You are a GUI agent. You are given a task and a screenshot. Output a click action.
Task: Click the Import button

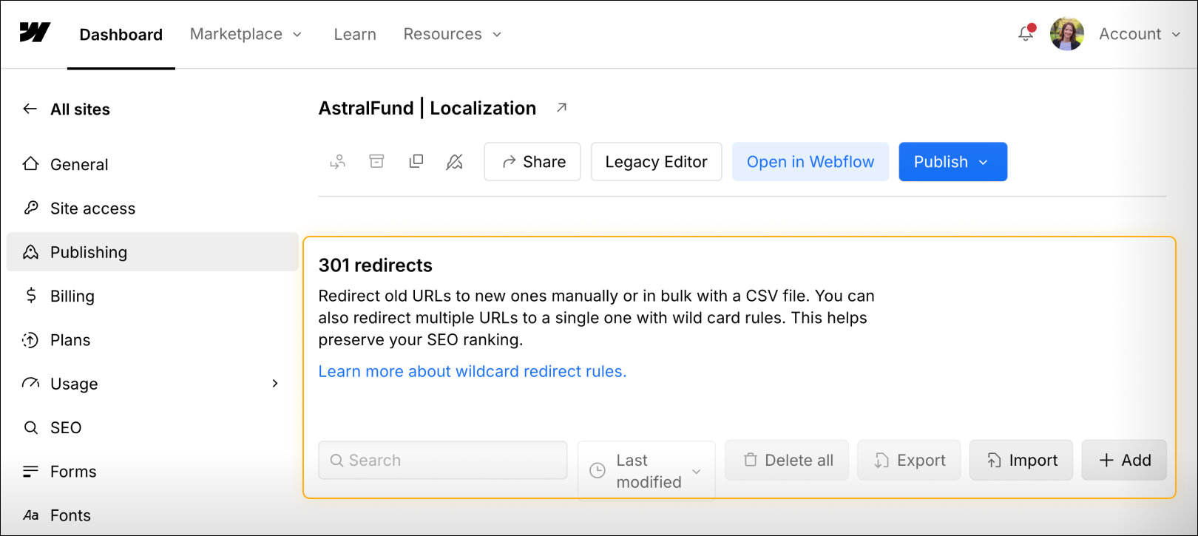[x=1021, y=460]
